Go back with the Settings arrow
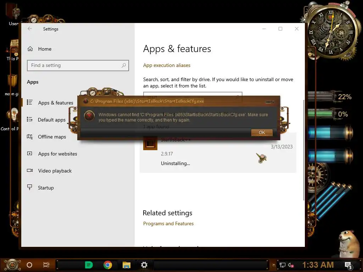The height and width of the screenshot is (272, 363). 30,29
